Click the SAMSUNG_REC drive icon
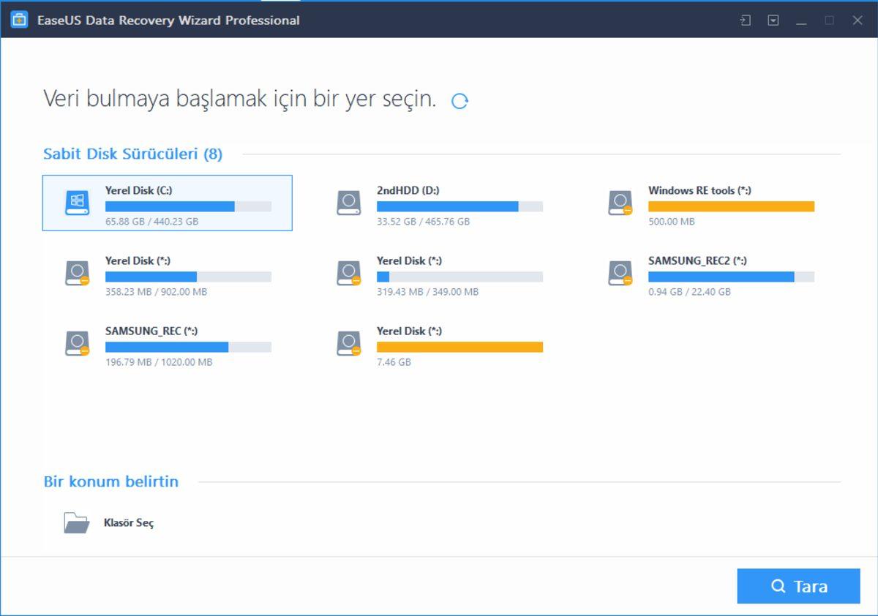 (76, 343)
